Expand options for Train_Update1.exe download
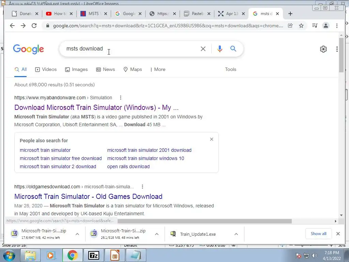 point(236,234)
